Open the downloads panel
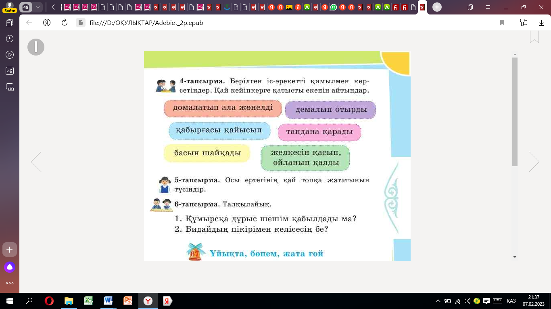This screenshot has width=551, height=309. (541, 23)
